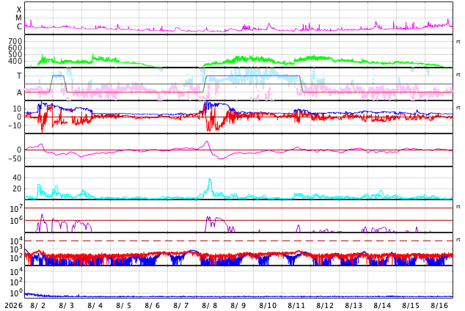Select the T sector axis label

tap(19, 76)
